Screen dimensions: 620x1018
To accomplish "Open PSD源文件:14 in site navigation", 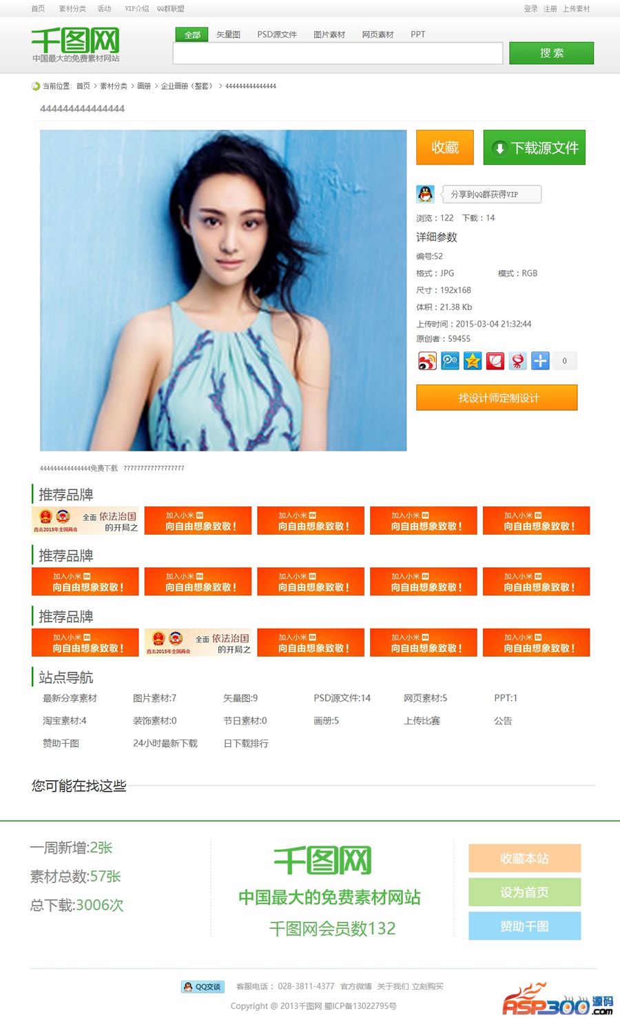I will tap(342, 698).
